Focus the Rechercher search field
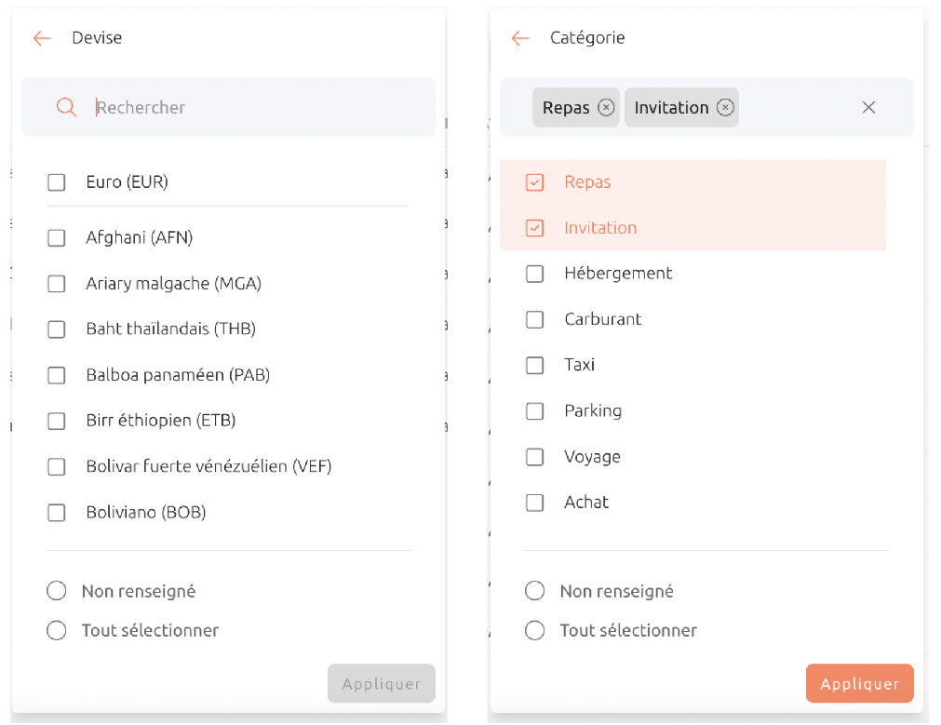This screenshot has height=725, width=941. click(x=229, y=107)
